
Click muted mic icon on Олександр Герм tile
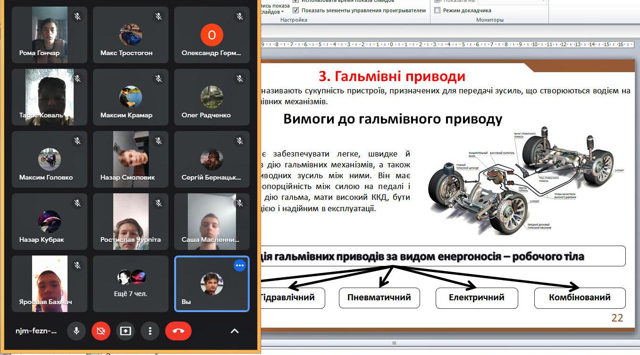point(240,17)
